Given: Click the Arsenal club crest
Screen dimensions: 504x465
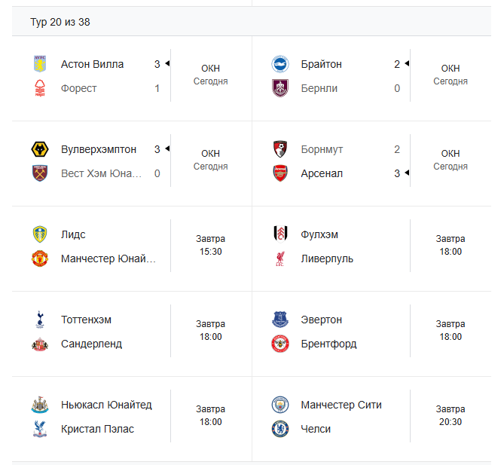Looking at the screenshot, I should [280, 173].
